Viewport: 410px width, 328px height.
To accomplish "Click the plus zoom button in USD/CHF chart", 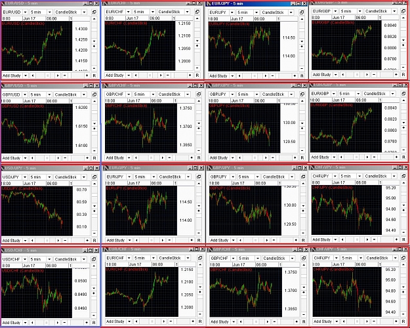I will [87, 323].
